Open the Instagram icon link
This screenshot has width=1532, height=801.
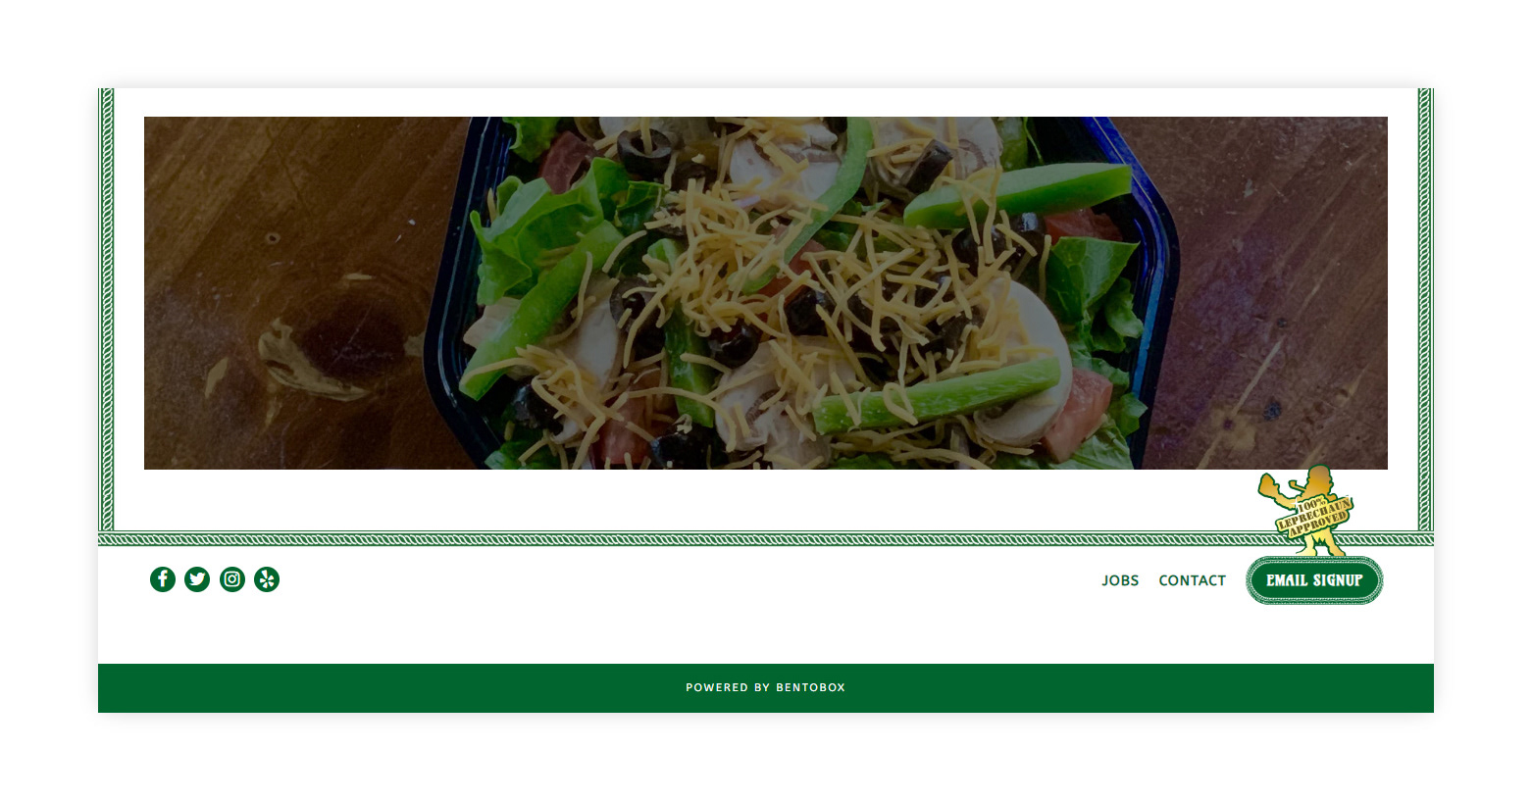pyautogui.click(x=232, y=579)
